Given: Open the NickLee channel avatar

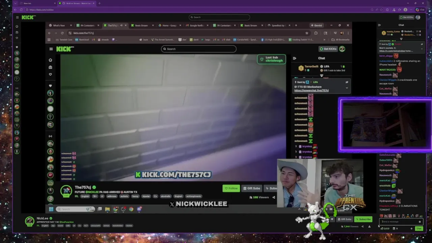Looking at the screenshot, I should tap(30, 221).
